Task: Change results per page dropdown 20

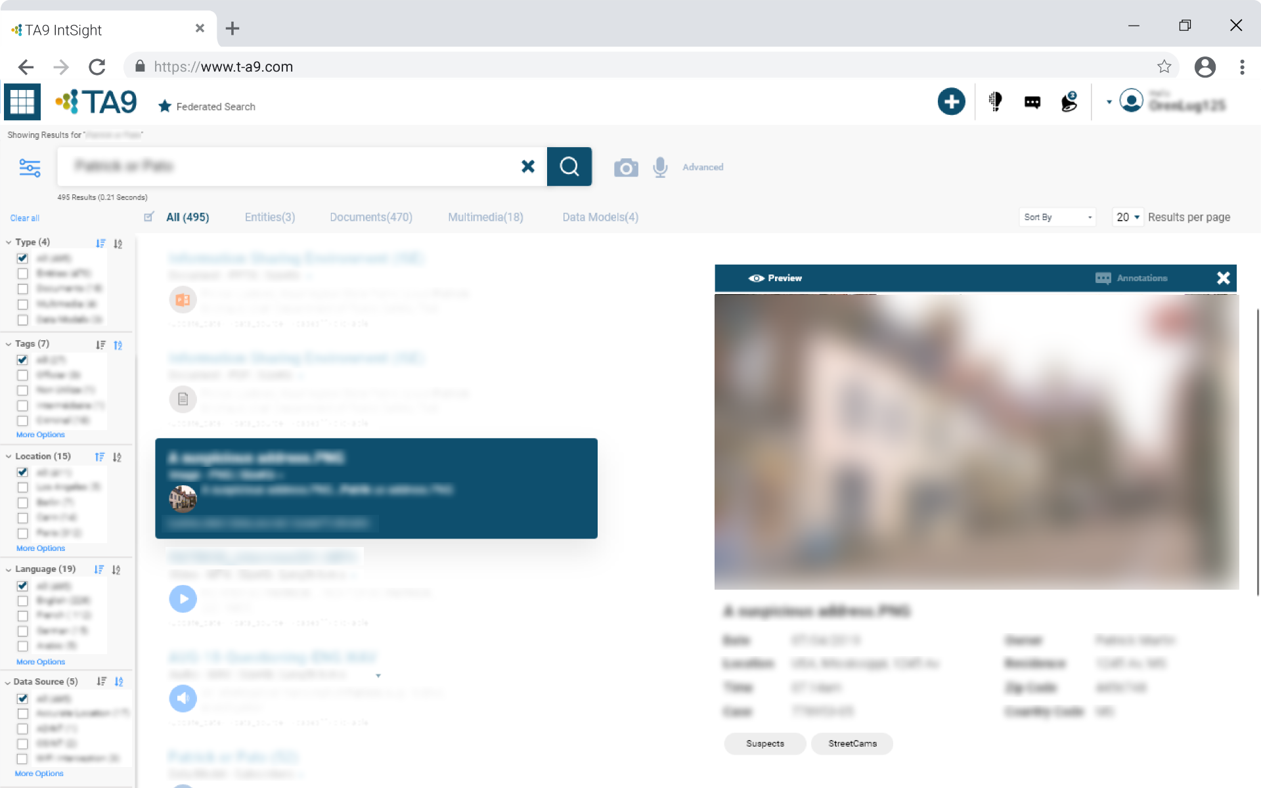Action: (1127, 217)
